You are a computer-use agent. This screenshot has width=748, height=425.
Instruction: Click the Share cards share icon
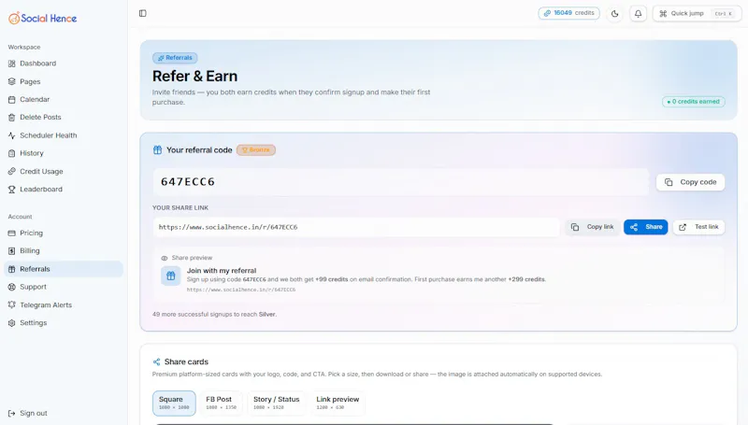pos(156,362)
